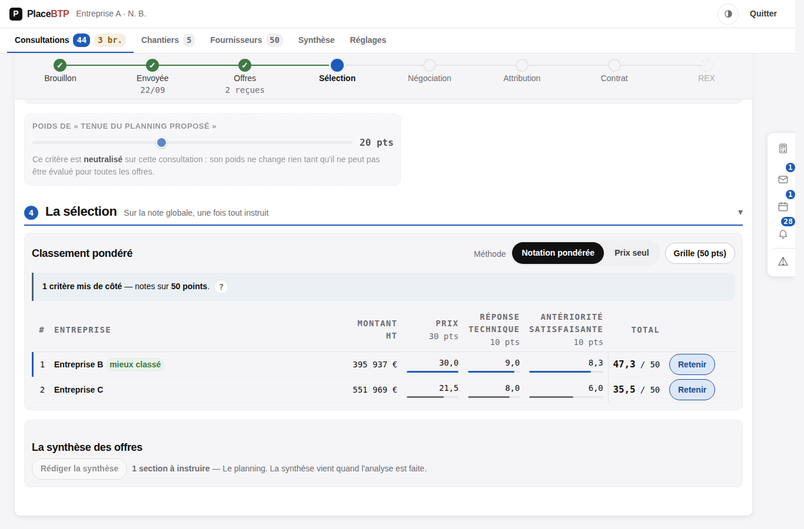Click the 47,3 / 50 total
The height and width of the screenshot is (529, 804).
pos(636,364)
